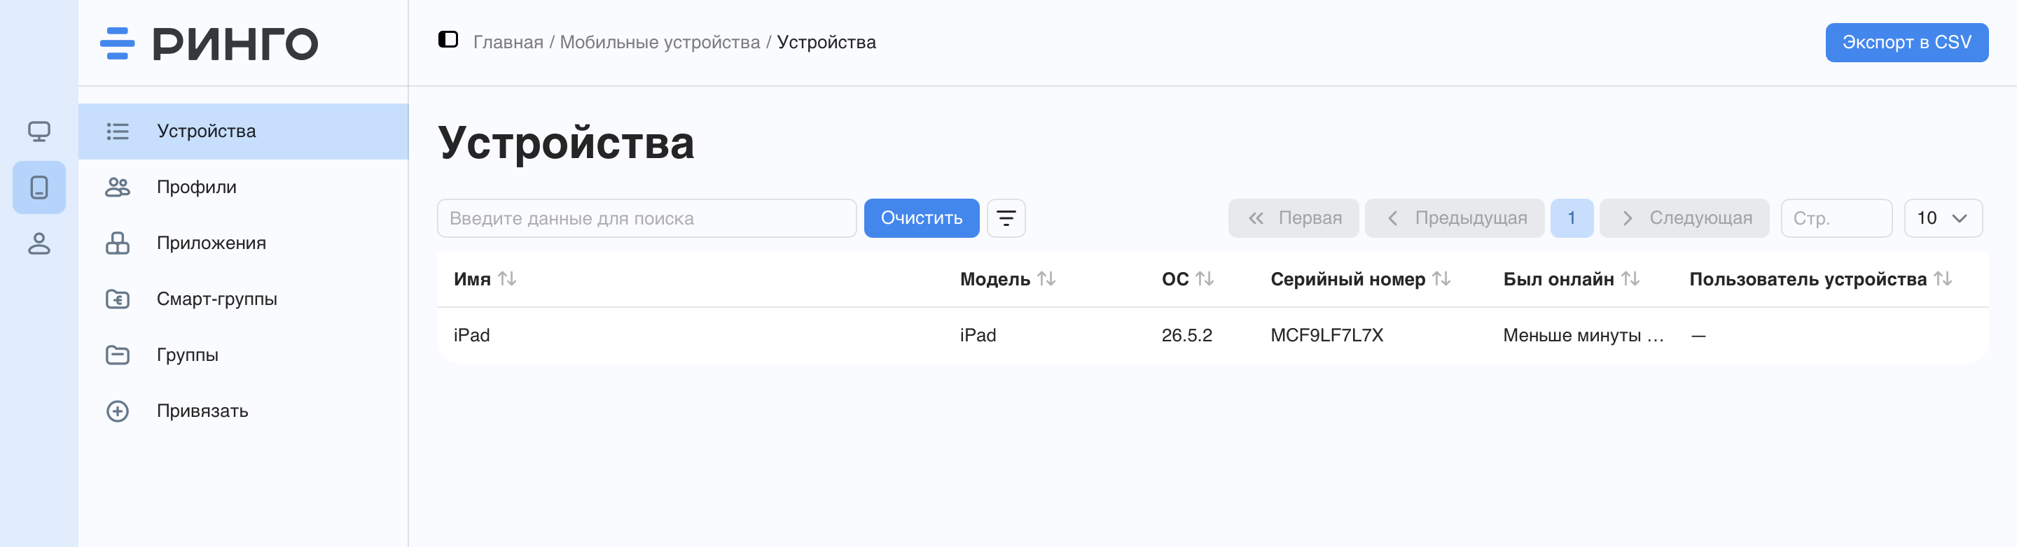Navigate to Смарт-группы
The image size is (2017, 547).
244,299
